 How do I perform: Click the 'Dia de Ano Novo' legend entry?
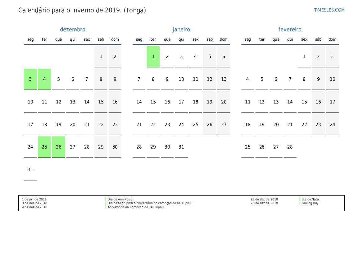point(120,200)
